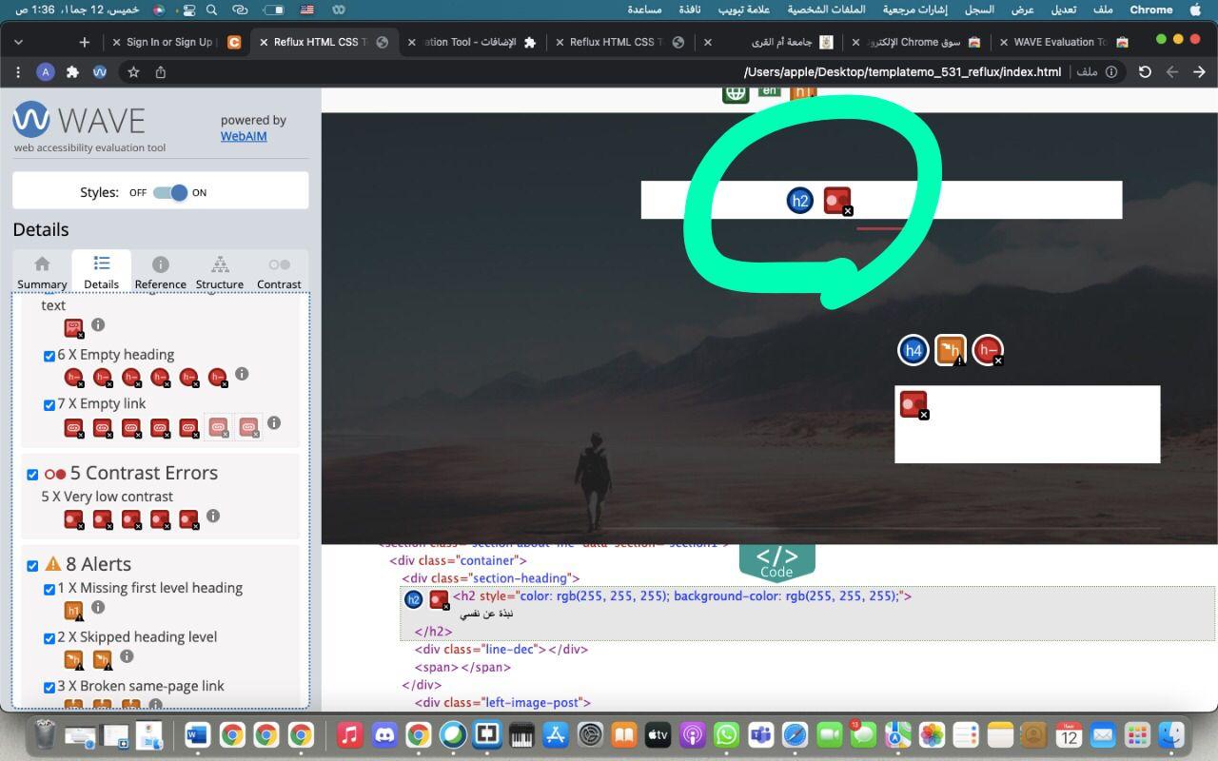1218x761 pixels.
Task: Click the div class="left-image-post" code line
Action: [x=502, y=703]
